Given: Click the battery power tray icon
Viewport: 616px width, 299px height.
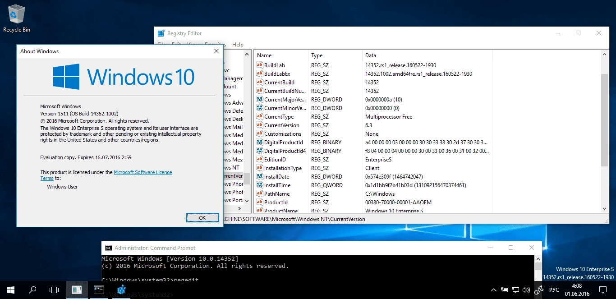Looking at the screenshot, I should click(505, 290).
